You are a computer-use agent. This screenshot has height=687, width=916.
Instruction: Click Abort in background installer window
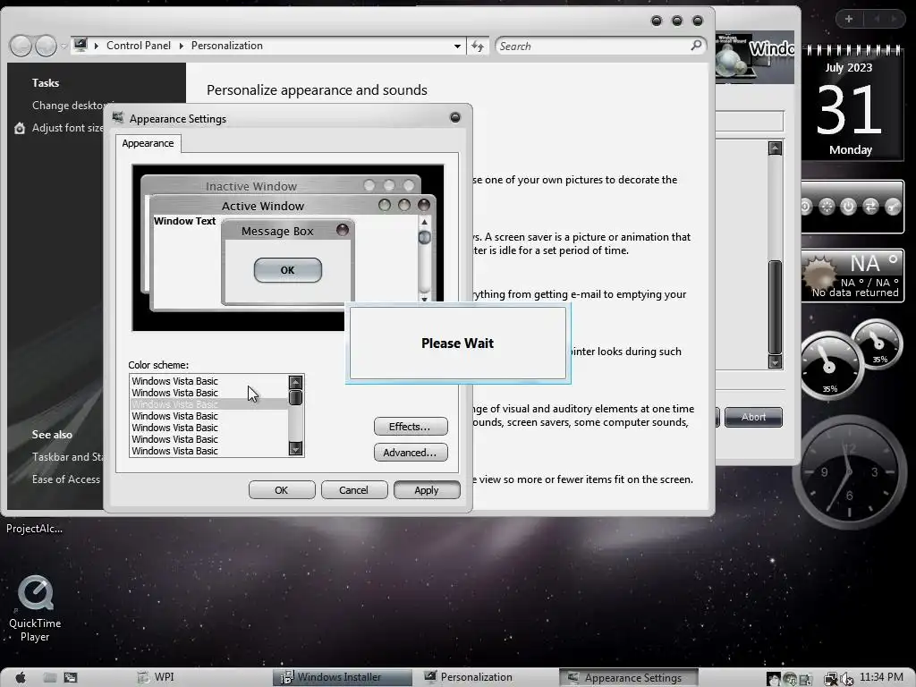[x=753, y=417]
